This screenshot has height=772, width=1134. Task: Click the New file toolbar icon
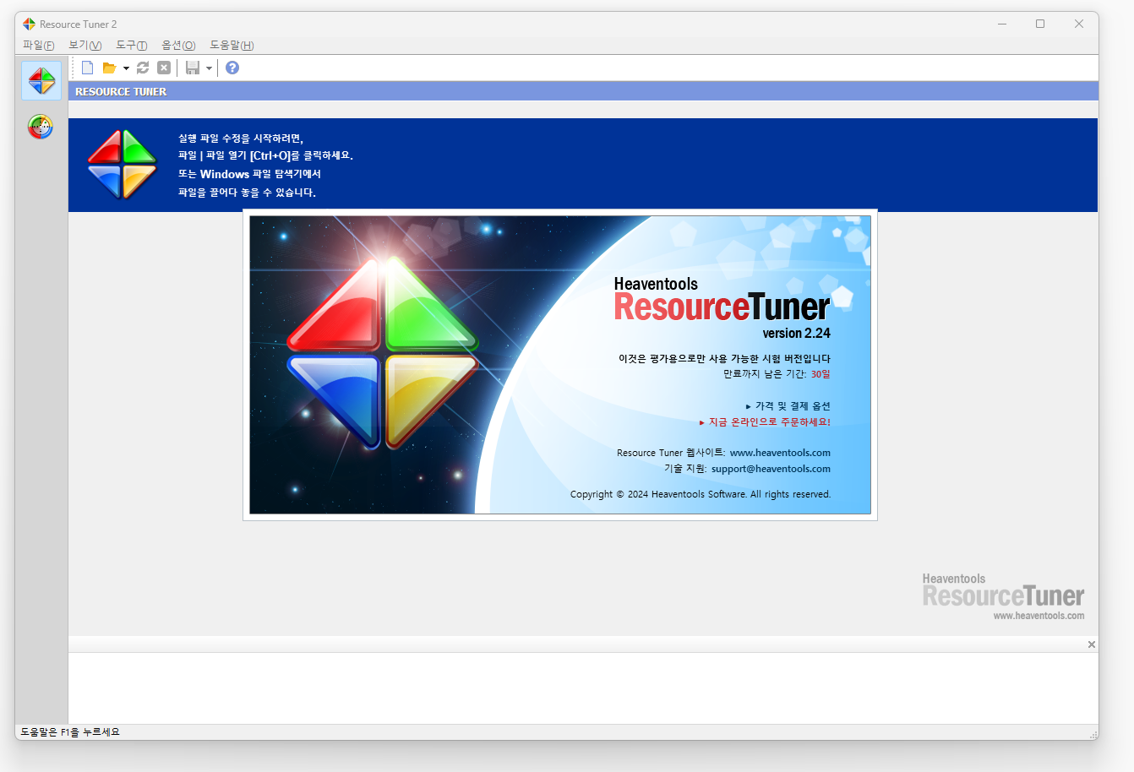87,68
